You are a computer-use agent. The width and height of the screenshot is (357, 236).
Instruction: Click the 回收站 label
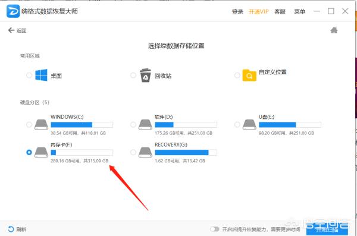coord(163,75)
